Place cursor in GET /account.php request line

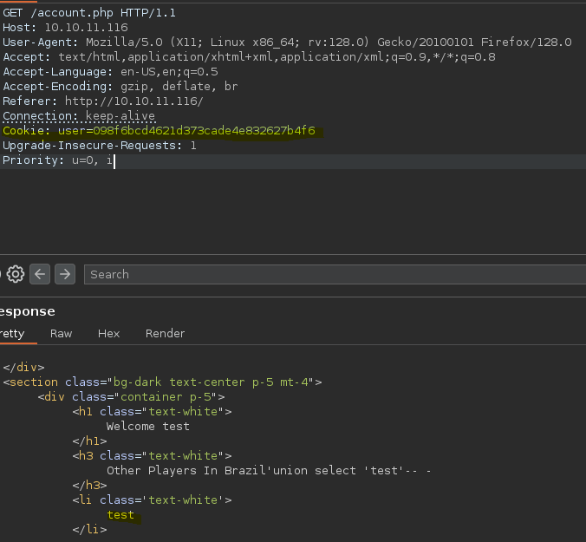tap(89, 13)
